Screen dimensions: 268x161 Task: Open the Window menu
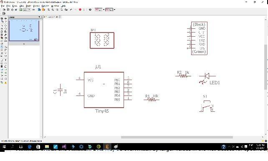(55, 6)
